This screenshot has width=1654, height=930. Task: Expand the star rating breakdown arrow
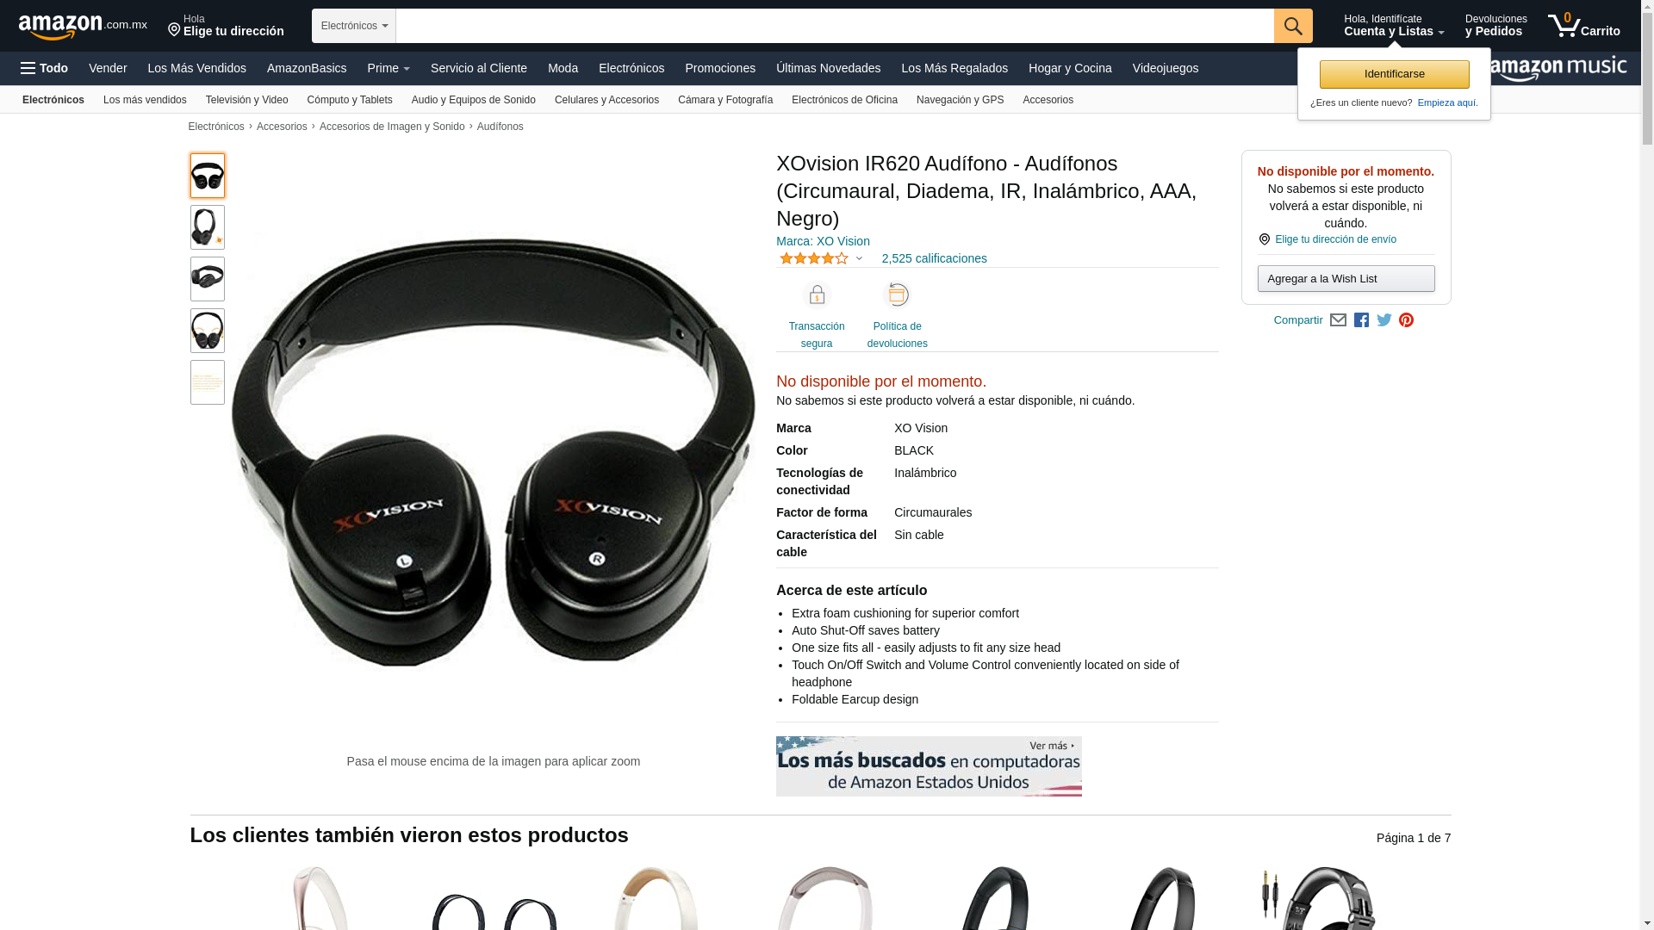[859, 258]
